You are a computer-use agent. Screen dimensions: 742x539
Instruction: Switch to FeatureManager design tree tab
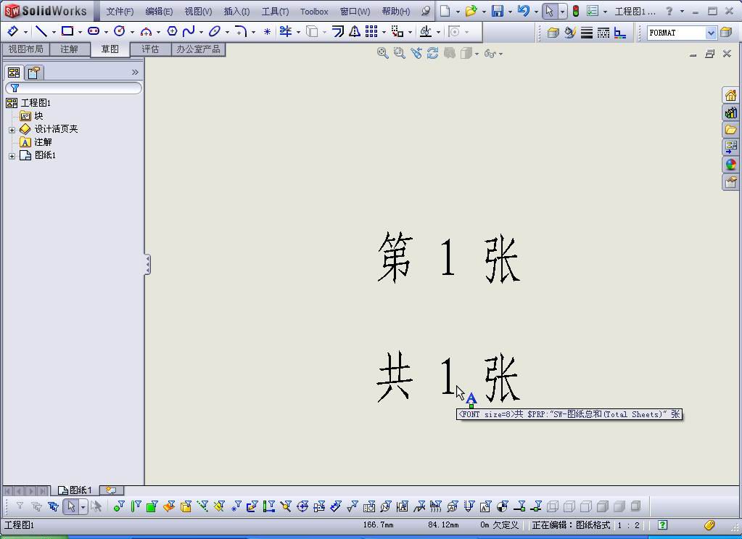tap(14, 73)
